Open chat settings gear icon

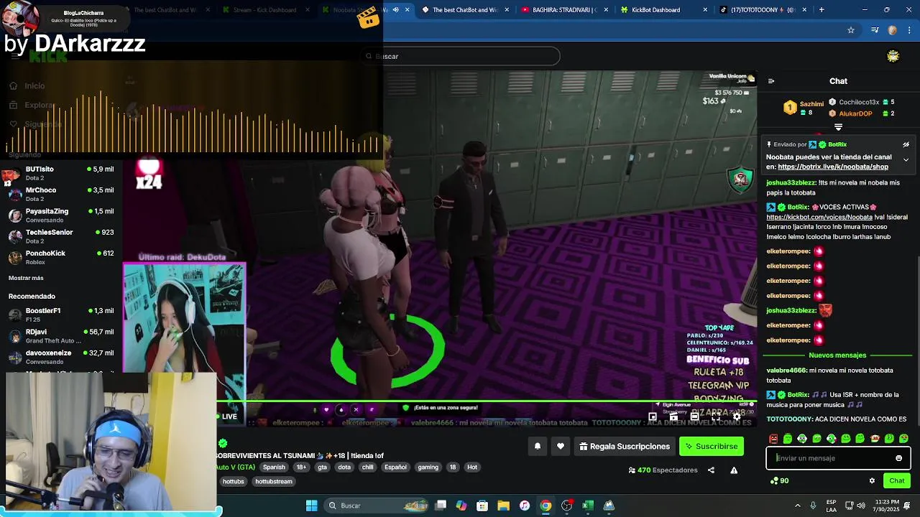[872, 481]
